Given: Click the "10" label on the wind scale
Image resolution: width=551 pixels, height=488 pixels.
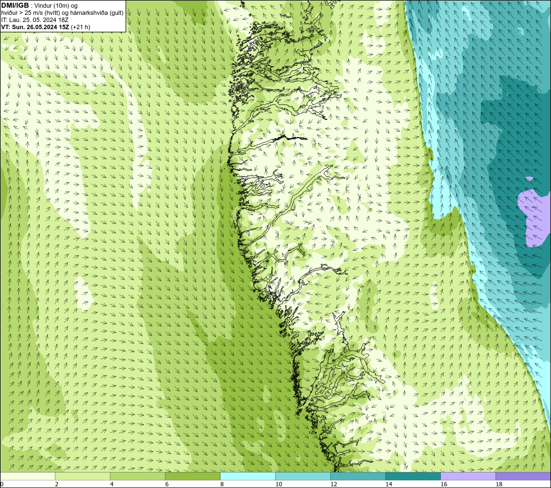Looking at the screenshot, I should (x=278, y=484).
